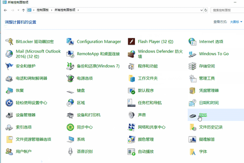
Task: Expand the chevron before 控制面板 in the breadcrumb
Action: (x=34, y=10)
